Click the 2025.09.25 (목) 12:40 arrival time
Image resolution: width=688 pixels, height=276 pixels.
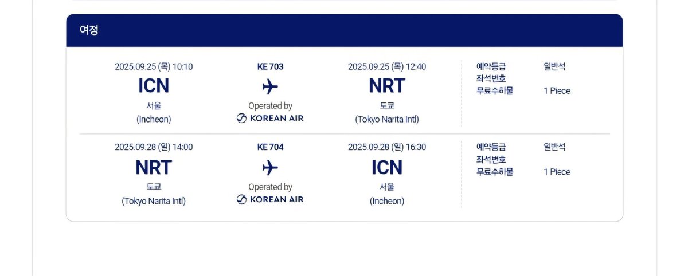click(x=387, y=66)
